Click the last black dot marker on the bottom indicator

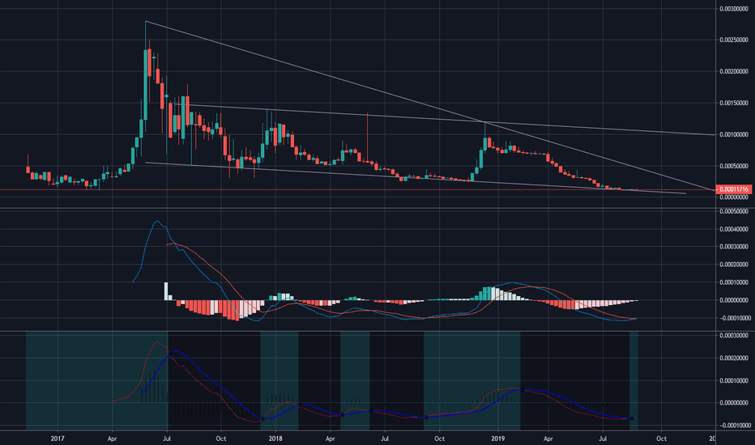point(632,418)
